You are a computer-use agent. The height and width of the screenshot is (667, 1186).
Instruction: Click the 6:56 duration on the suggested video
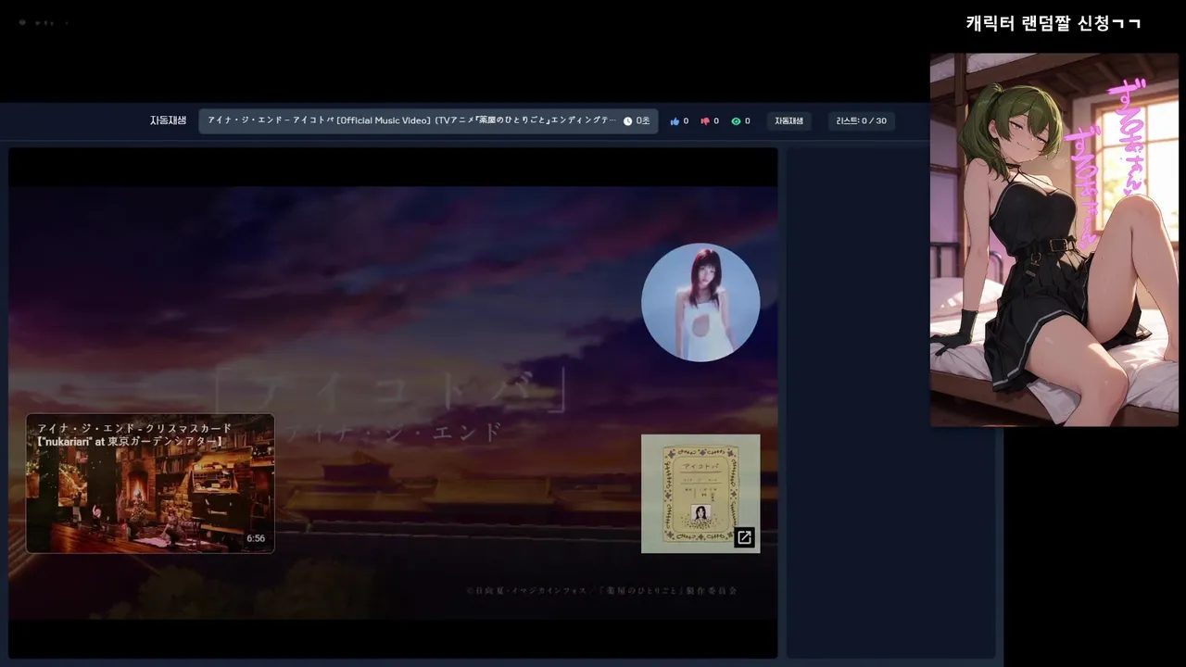coord(256,538)
